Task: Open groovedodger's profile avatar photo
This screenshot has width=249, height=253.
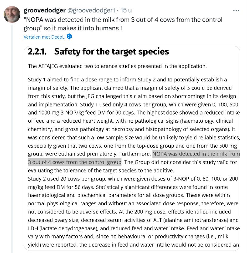Action: point(12,14)
